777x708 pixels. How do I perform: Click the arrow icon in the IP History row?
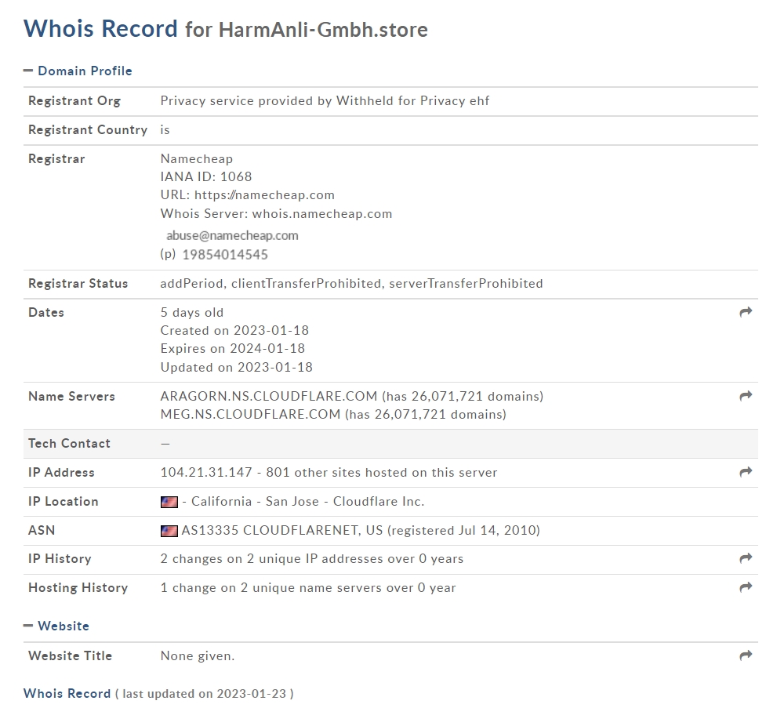click(x=746, y=558)
